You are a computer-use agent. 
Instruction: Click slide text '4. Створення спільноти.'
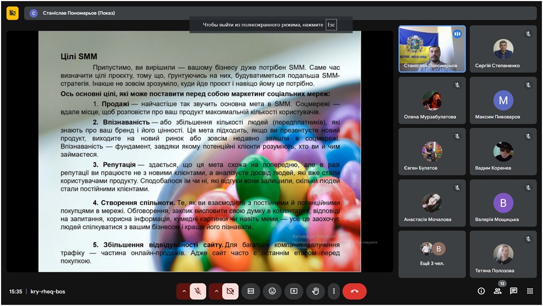(x=134, y=203)
